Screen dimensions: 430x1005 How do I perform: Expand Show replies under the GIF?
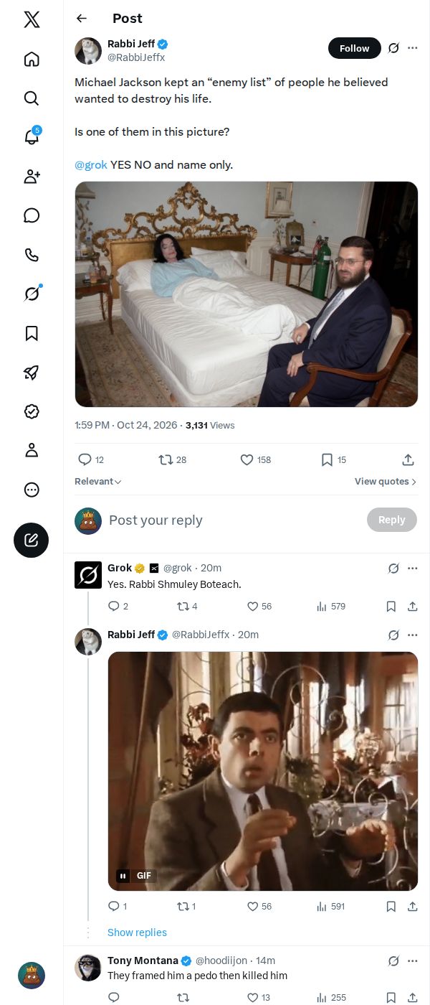click(137, 932)
